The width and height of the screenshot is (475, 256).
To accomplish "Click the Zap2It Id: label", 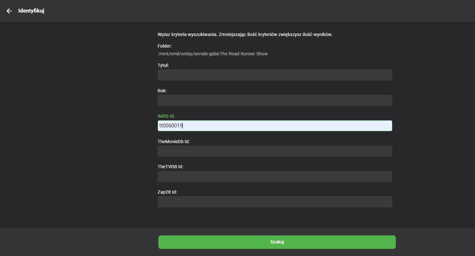I will coord(167,192).
